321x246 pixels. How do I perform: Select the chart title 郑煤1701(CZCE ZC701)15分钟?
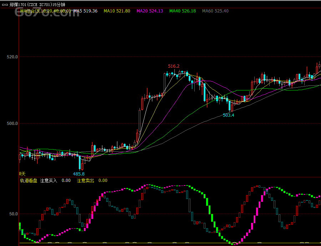37,5
